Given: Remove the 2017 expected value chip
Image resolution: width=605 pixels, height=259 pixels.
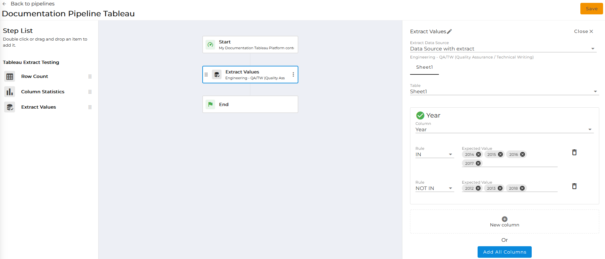Looking at the screenshot, I should (x=478, y=164).
